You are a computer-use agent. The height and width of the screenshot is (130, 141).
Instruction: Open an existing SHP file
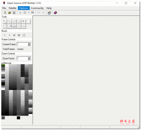10,13
